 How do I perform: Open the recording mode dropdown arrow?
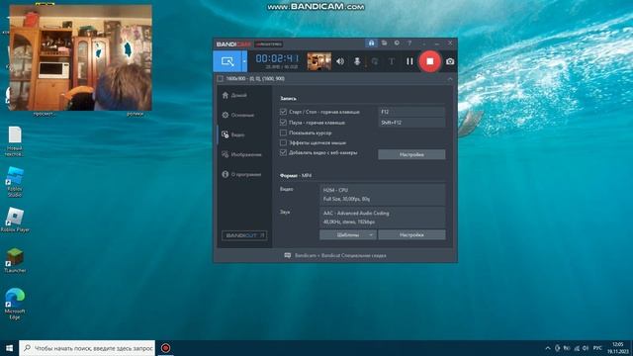[x=244, y=61]
